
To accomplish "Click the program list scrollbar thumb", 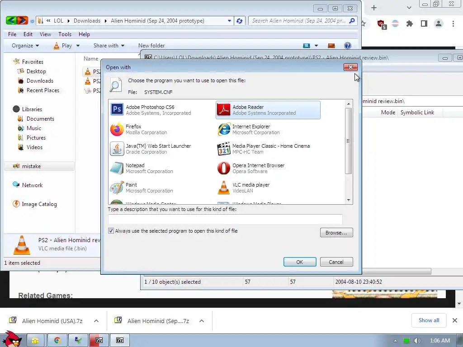I will [349, 141].
